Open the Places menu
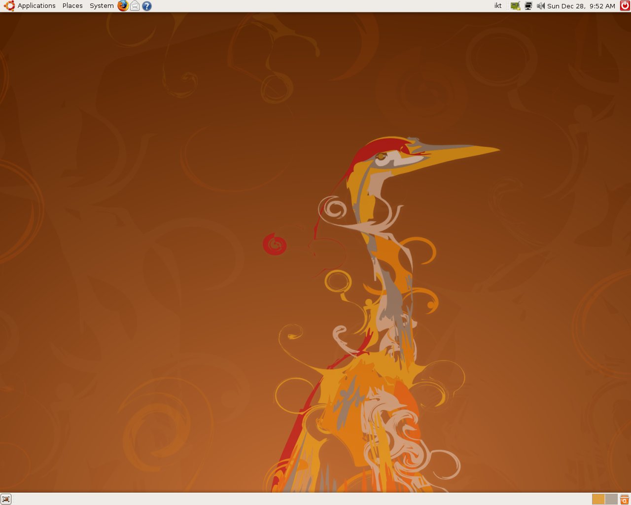 point(72,6)
